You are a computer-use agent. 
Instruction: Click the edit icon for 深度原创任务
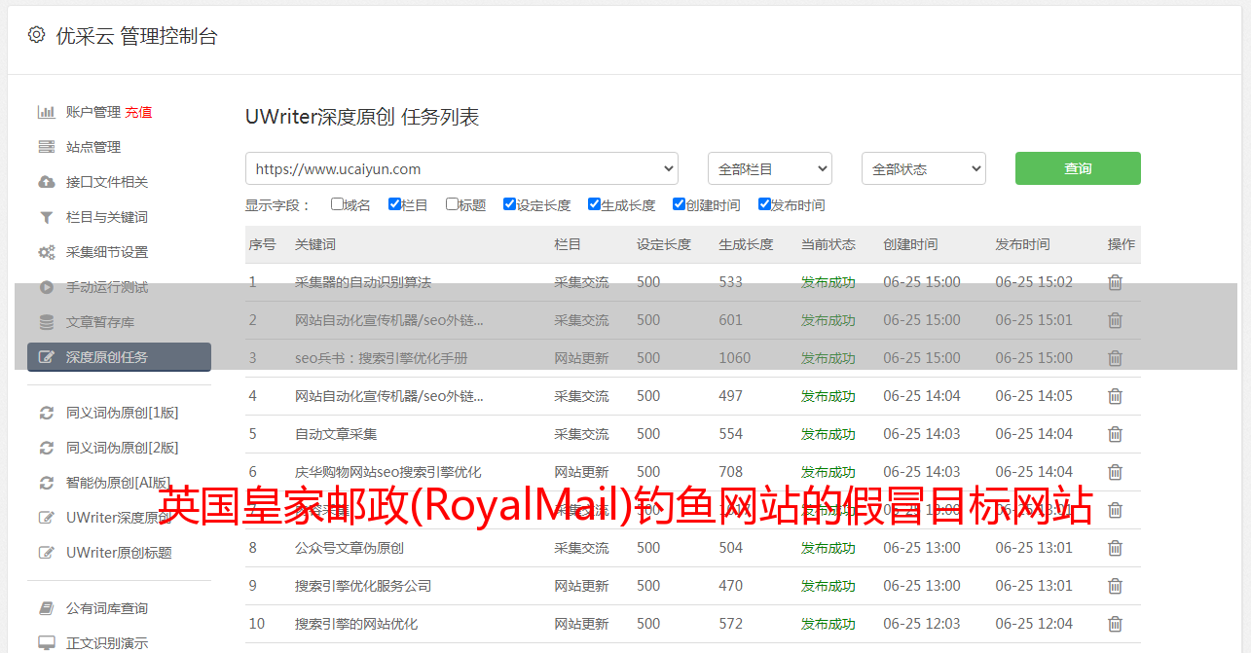(46, 357)
